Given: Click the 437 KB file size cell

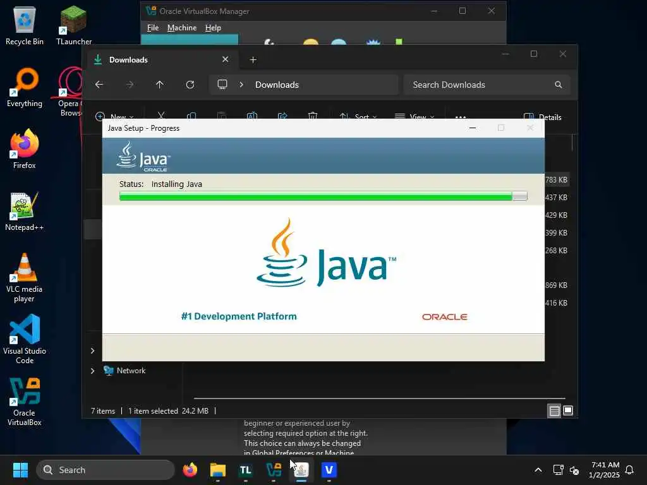Looking at the screenshot, I should [x=556, y=198].
